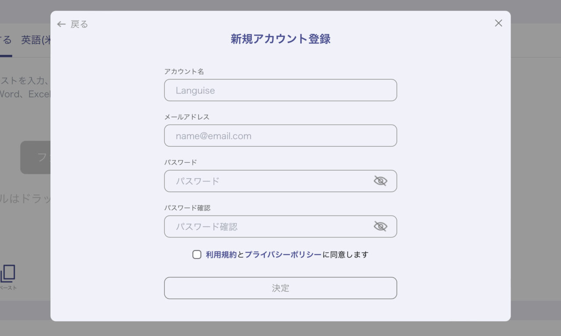The width and height of the screenshot is (561, 336).
Task: Focus the パスワード password field
Action: pyautogui.click(x=263, y=180)
